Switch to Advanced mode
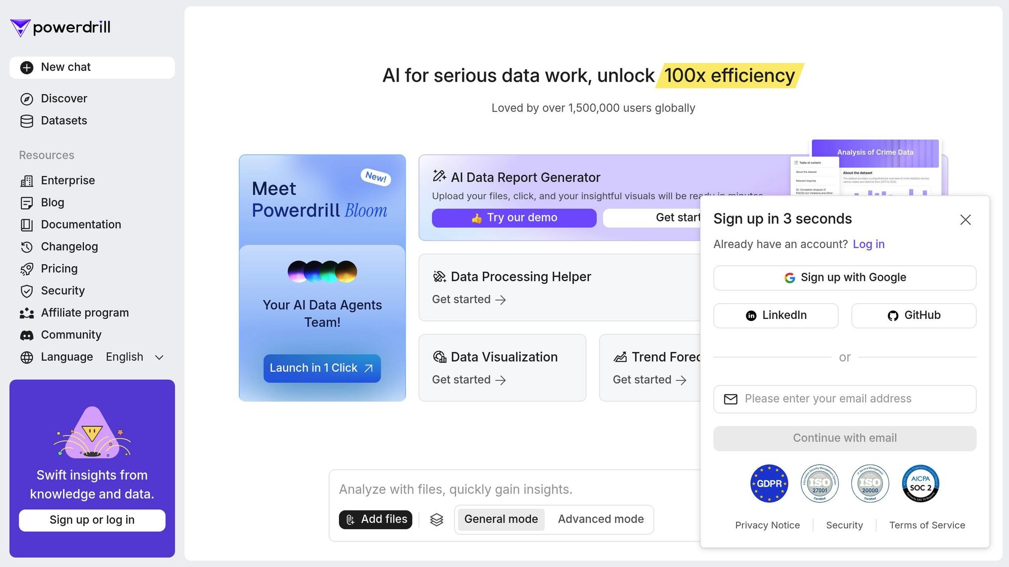Screen dimensions: 1009x567 (601, 519)
